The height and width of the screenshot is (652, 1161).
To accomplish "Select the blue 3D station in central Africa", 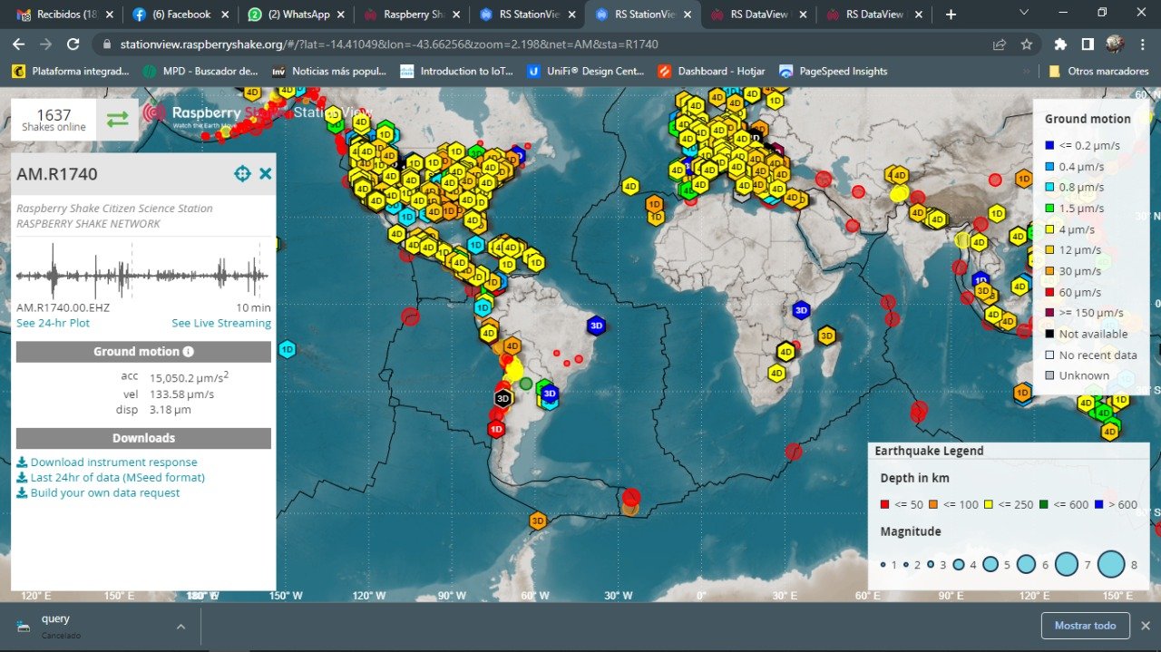I will [801, 310].
